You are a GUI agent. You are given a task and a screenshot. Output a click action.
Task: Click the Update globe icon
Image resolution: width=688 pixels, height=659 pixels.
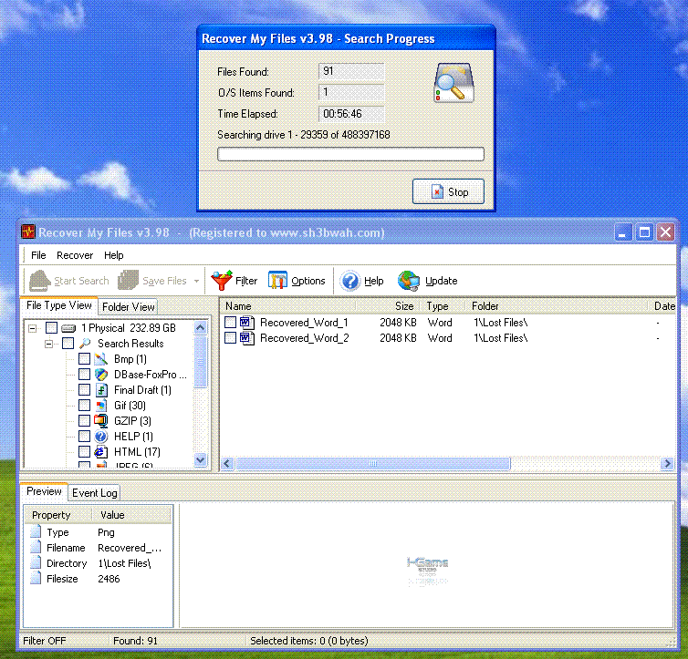pos(409,281)
